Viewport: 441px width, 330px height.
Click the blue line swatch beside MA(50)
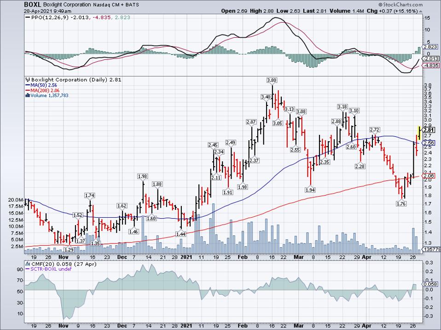point(28,85)
